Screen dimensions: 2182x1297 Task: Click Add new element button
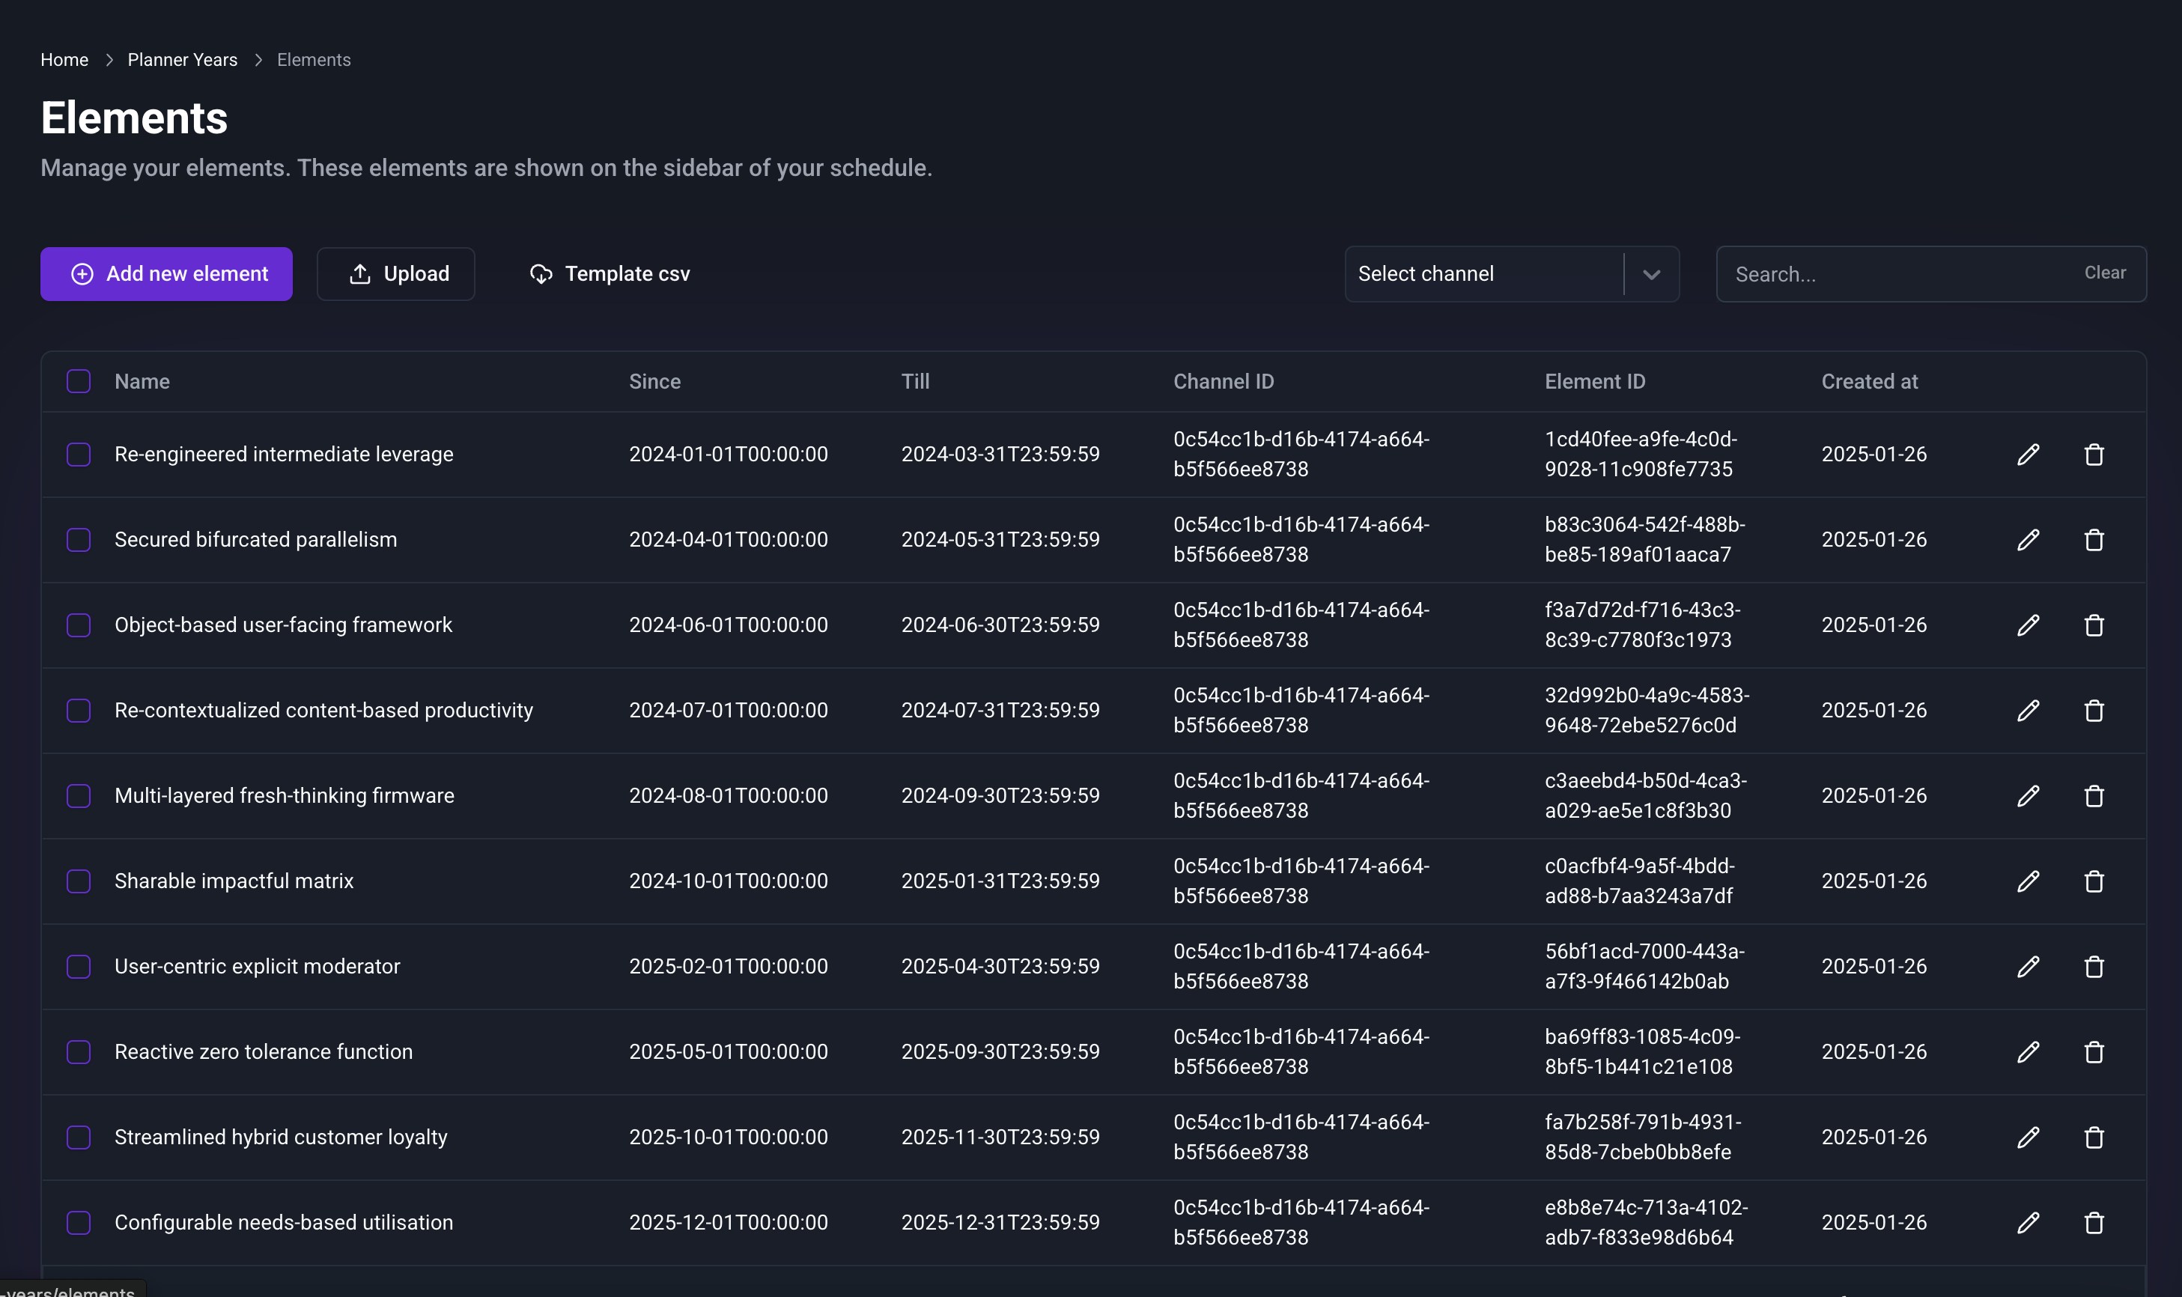pos(166,274)
